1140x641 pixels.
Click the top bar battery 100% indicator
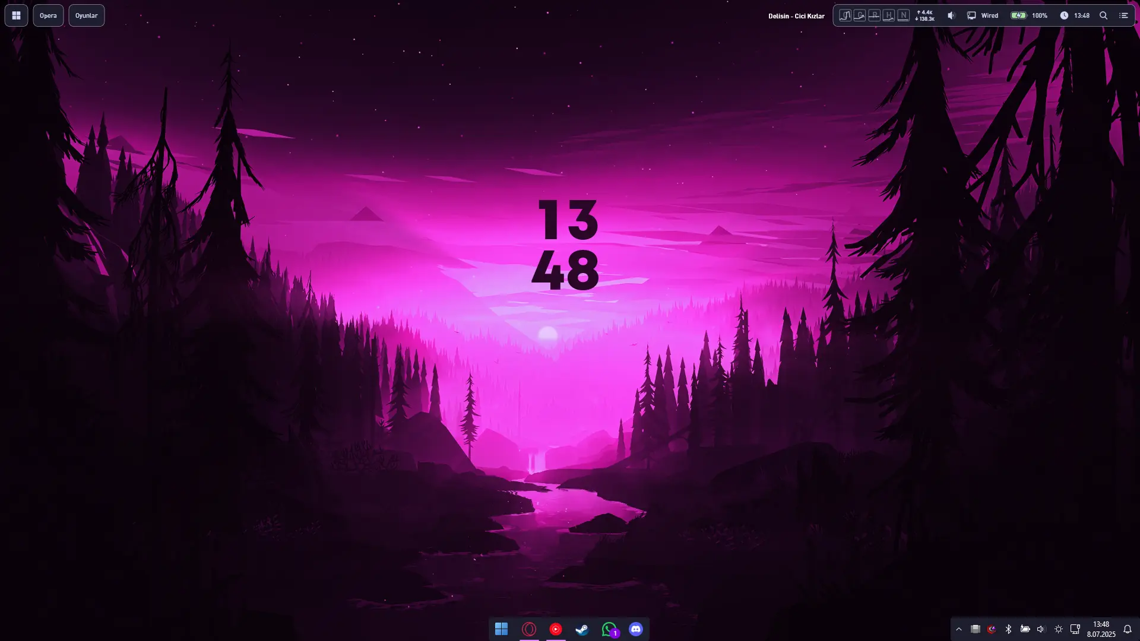click(x=1029, y=15)
